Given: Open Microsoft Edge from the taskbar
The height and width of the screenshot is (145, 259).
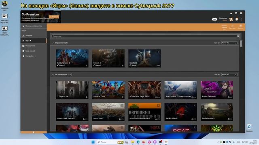Looking at the screenshot, I should 138,142.
